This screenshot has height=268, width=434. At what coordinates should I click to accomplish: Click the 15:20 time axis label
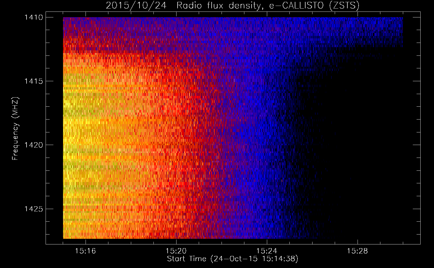click(x=176, y=251)
